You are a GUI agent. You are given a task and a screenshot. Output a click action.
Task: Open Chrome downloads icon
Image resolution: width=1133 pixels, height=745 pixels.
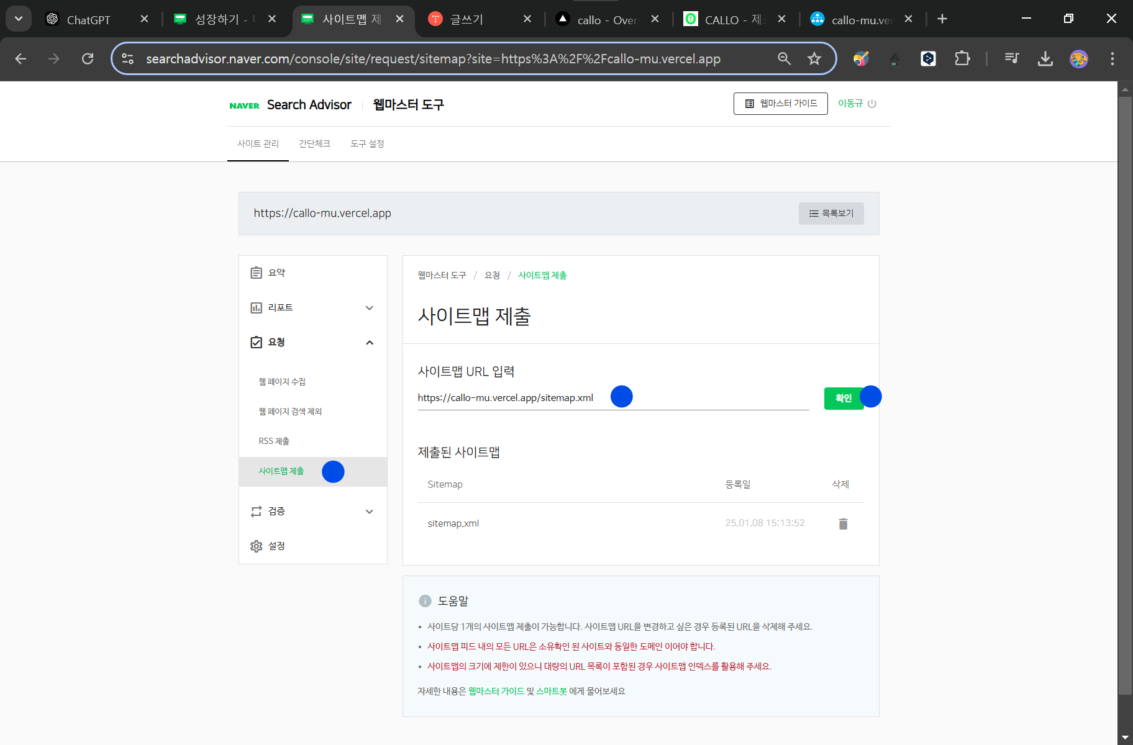coord(1045,58)
